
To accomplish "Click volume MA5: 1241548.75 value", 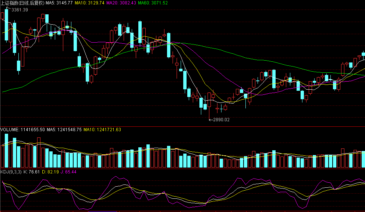I will coord(64,129).
